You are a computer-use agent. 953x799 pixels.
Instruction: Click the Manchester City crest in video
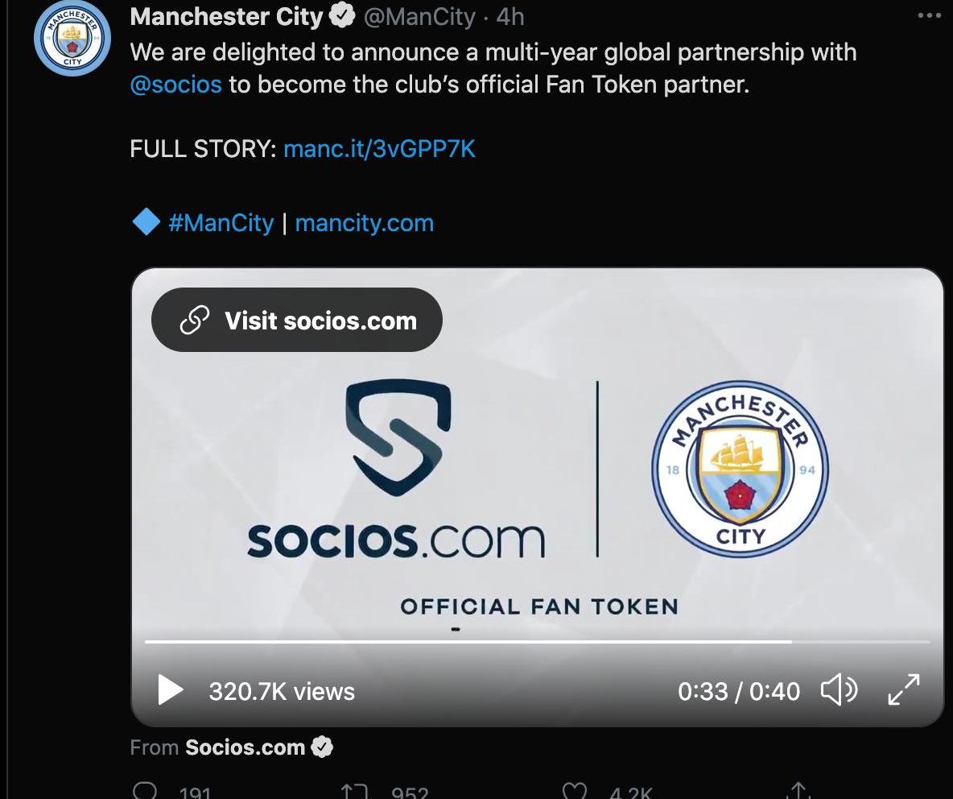(740, 469)
